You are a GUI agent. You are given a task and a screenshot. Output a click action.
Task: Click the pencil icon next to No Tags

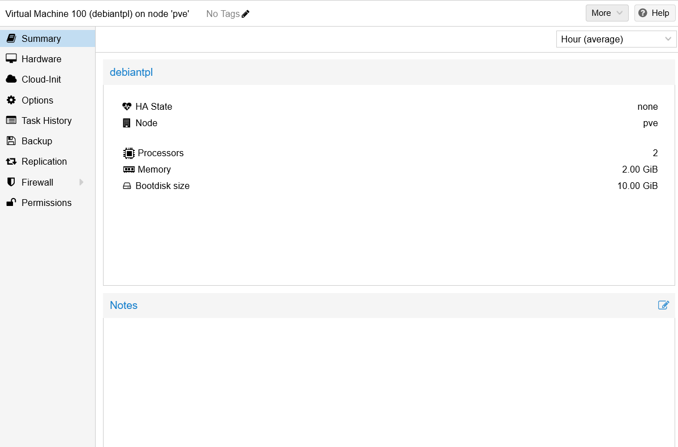[x=246, y=14]
